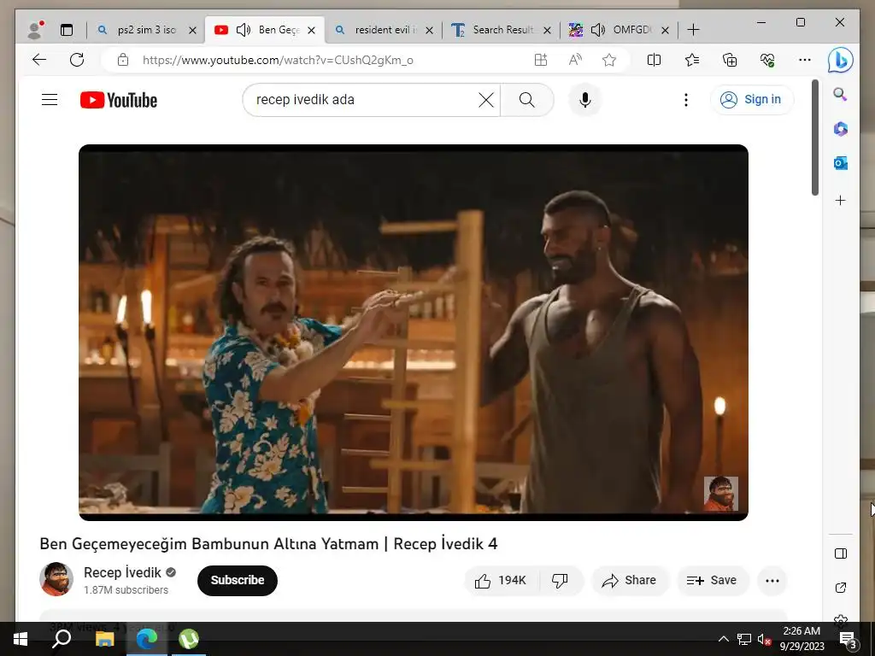Toggle the Edge sidebar visibility icon
This screenshot has width=875, height=656.
(841, 553)
